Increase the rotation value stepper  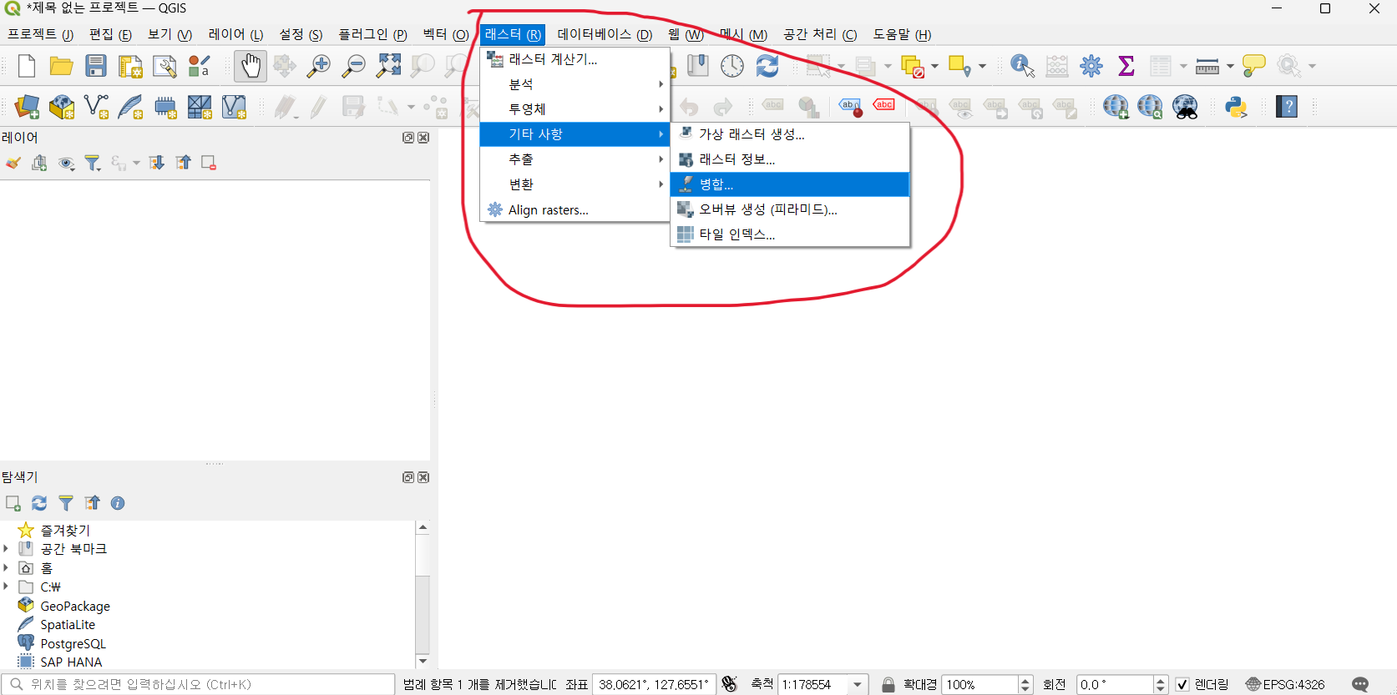click(x=1161, y=680)
